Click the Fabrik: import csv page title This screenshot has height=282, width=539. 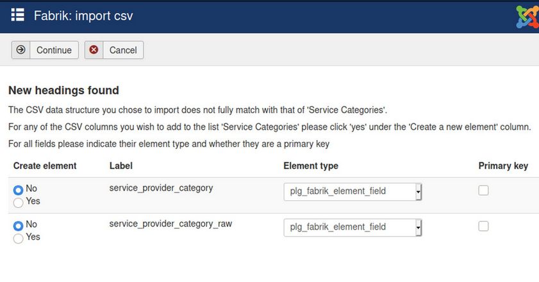tap(83, 15)
